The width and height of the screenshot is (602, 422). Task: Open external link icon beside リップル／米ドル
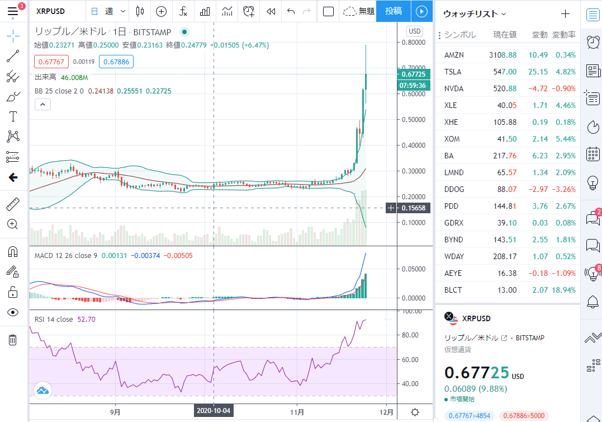pyautogui.click(x=505, y=338)
